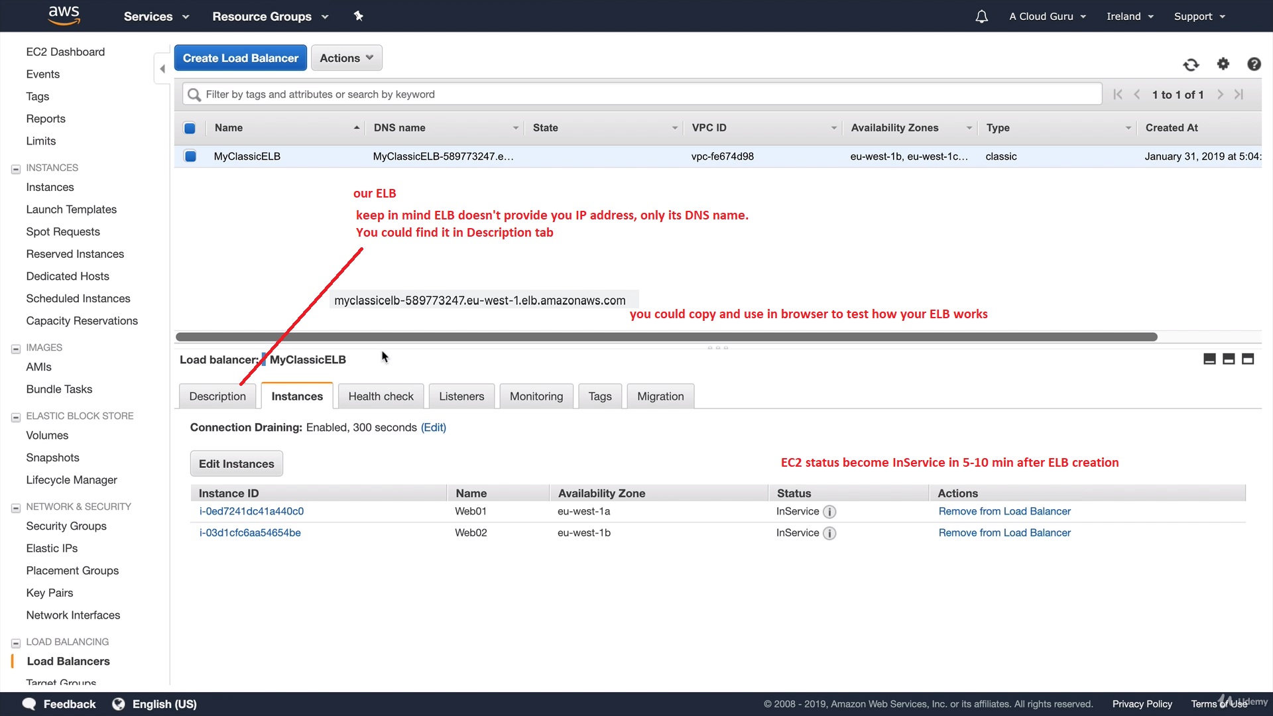This screenshot has height=716, width=1273.
Task: Uncheck the MyClassicELB row checkbox
Action: tap(190, 156)
